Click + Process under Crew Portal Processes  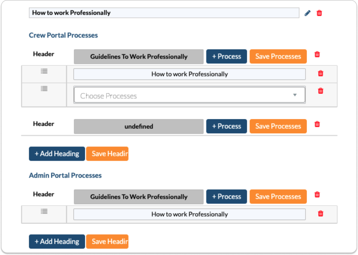(226, 56)
